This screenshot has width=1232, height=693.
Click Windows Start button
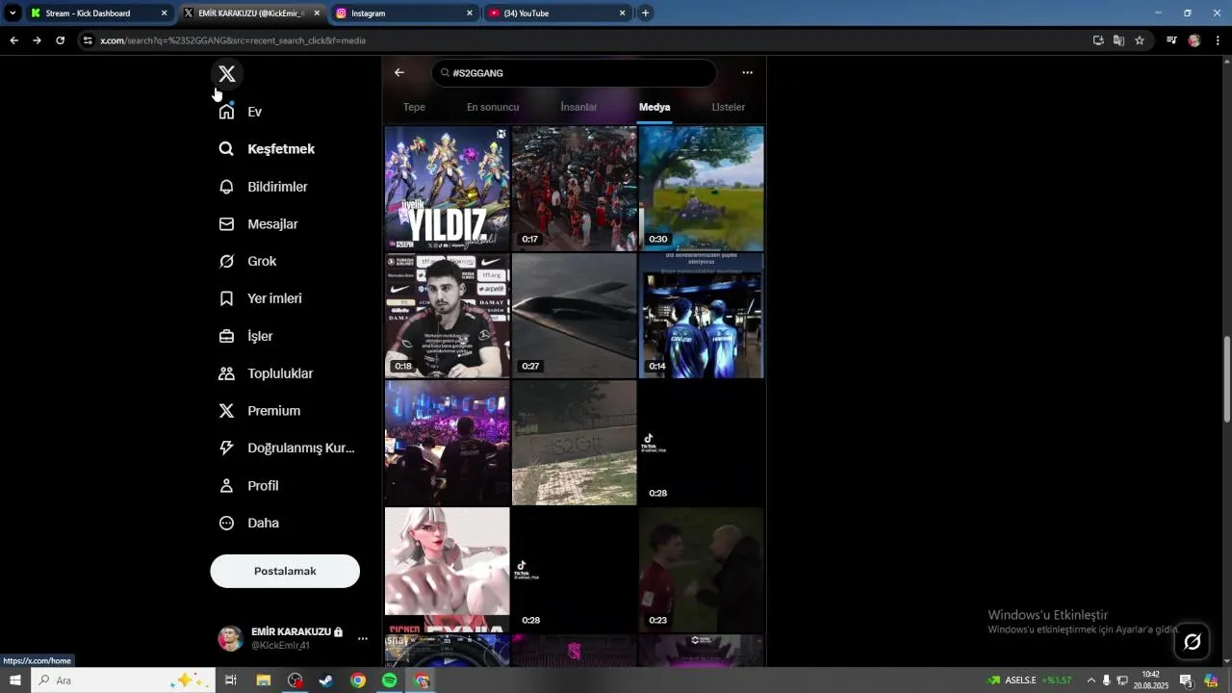click(14, 680)
